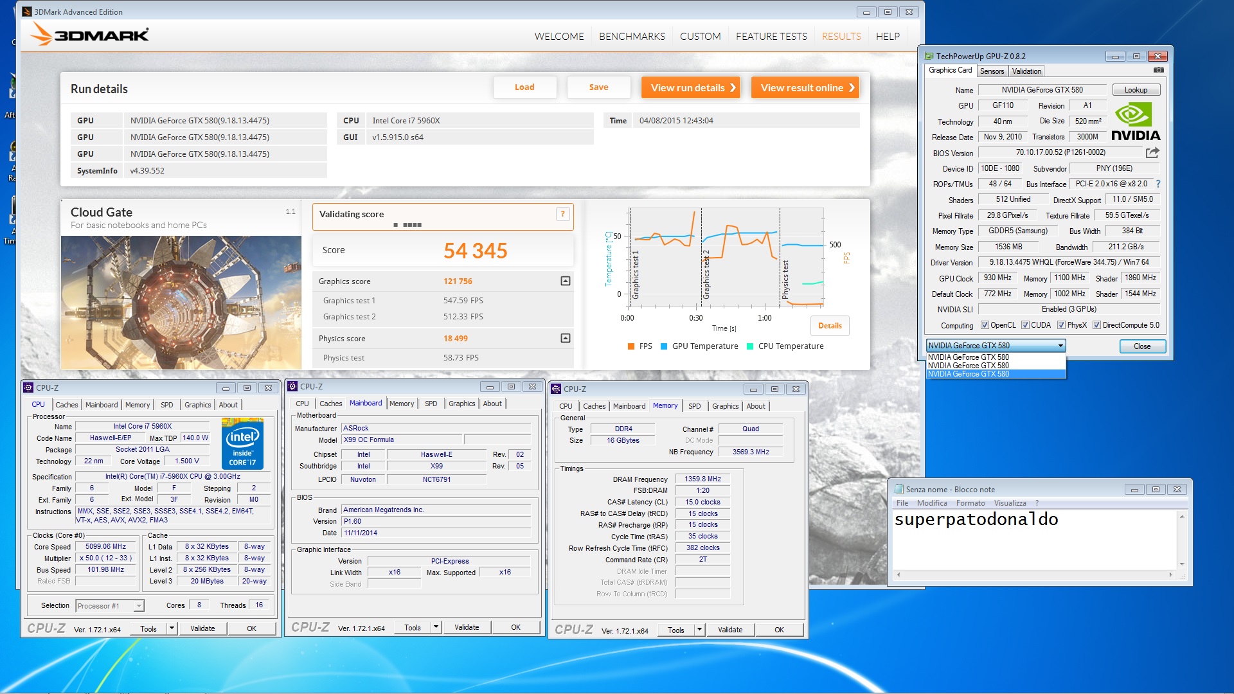1234x694 pixels.
Task: Click the blue GPU Temperature legend swatch
Action: pyautogui.click(x=664, y=346)
